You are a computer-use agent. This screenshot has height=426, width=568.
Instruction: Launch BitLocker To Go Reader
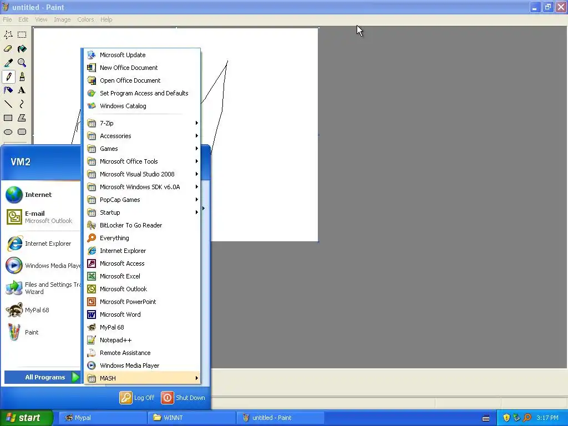click(x=143, y=225)
